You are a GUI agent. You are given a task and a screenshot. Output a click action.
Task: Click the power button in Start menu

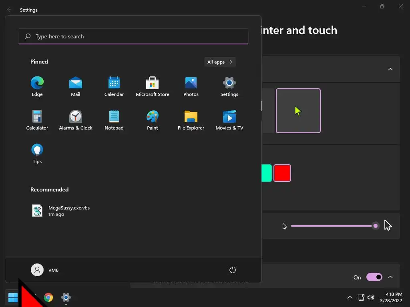pos(233,270)
